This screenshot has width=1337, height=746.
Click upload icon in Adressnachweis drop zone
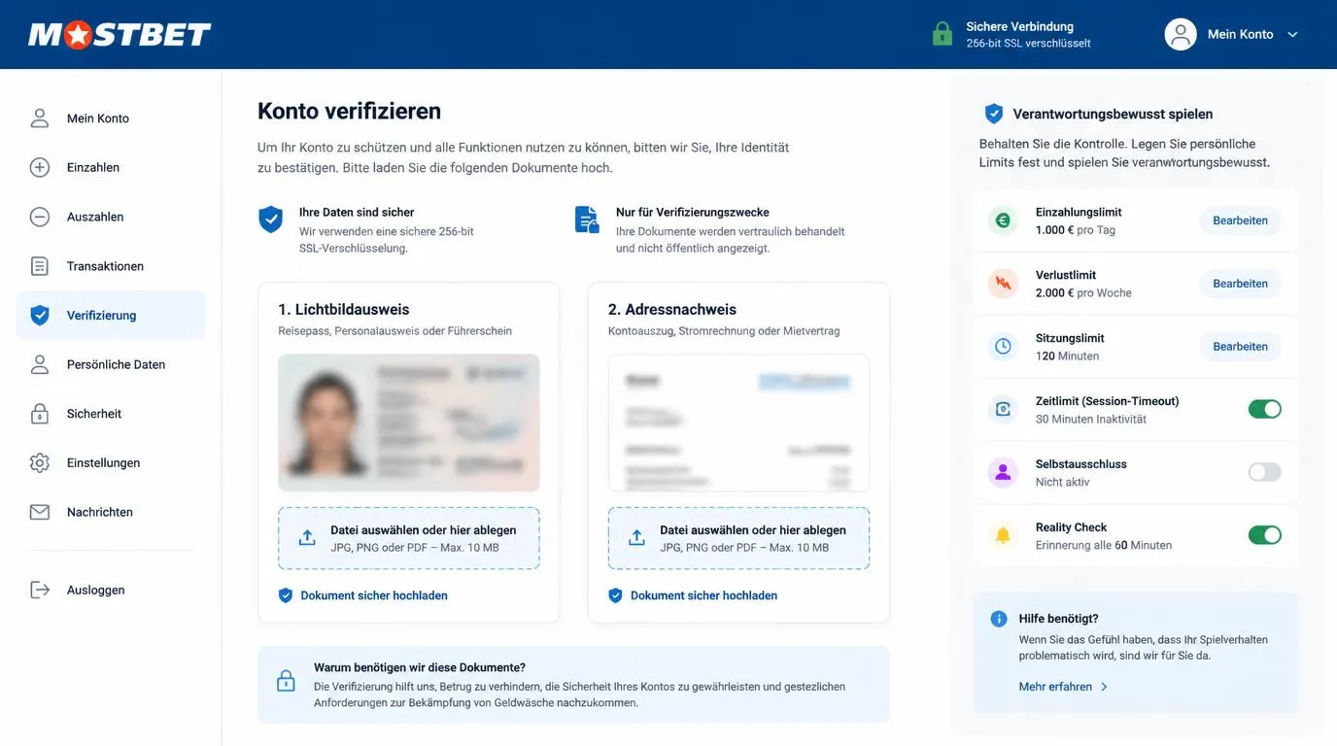pos(636,538)
